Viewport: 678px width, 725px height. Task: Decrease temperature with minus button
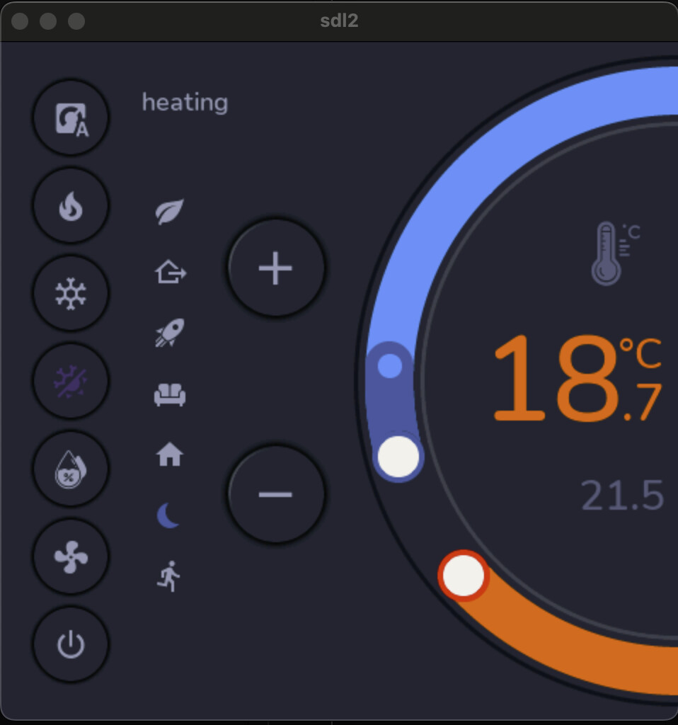tap(276, 494)
